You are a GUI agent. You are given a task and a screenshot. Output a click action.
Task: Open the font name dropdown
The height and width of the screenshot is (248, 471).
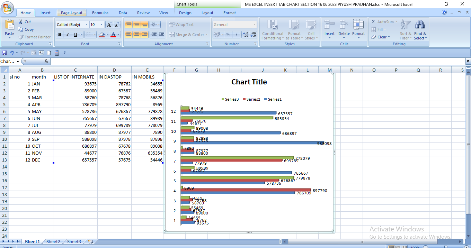click(87, 25)
